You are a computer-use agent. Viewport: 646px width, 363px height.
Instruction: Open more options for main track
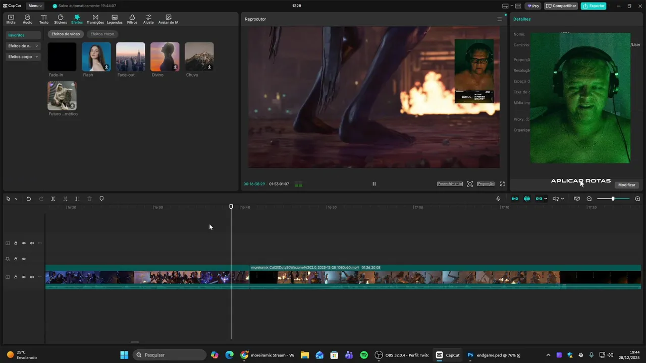click(40, 277)
